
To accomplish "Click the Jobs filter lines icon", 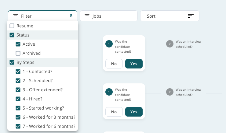I will pyautogui.click(x=87, y=16).
